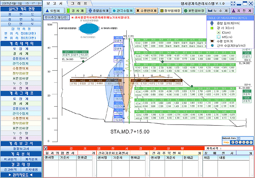Screen dimensions: 255x178
Task: Open 월말보고서 in the left sidebar
Action: [21, 149]
